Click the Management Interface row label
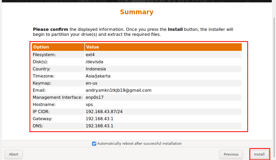This screenshot has height=160, width=276. tap(57, 97)
